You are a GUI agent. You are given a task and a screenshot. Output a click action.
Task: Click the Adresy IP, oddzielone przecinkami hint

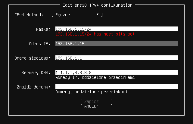tap(95, 78)
